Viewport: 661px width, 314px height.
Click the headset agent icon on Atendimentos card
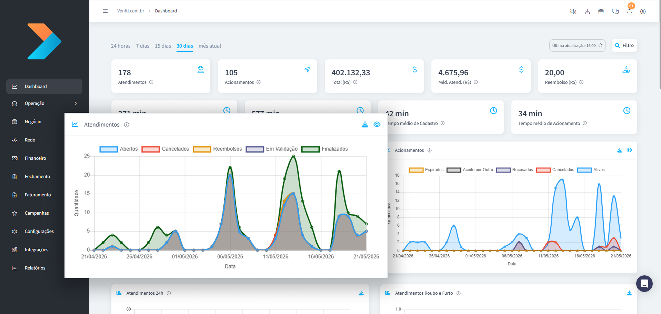tap(200, 70)
